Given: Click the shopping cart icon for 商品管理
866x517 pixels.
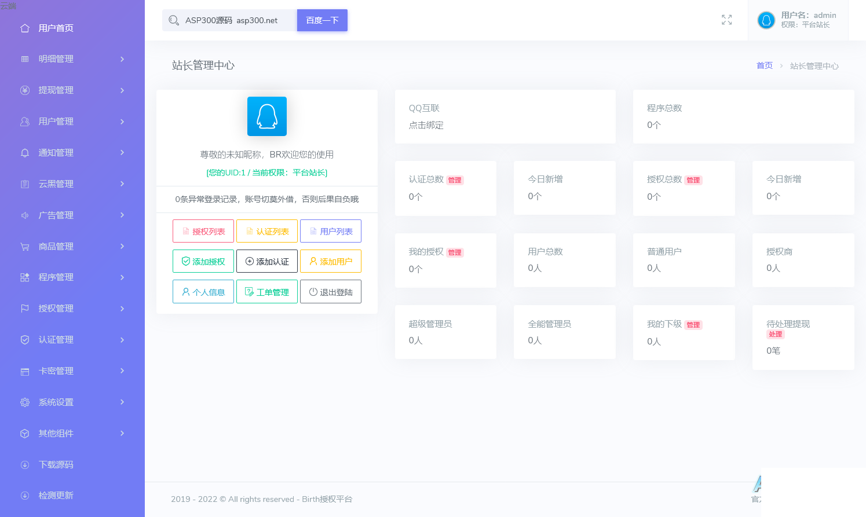Looking at the screenshot, I should [x=25, y=247].
